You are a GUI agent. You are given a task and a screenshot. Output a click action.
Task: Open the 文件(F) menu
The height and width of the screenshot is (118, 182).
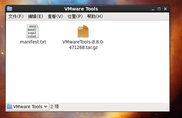16,16
